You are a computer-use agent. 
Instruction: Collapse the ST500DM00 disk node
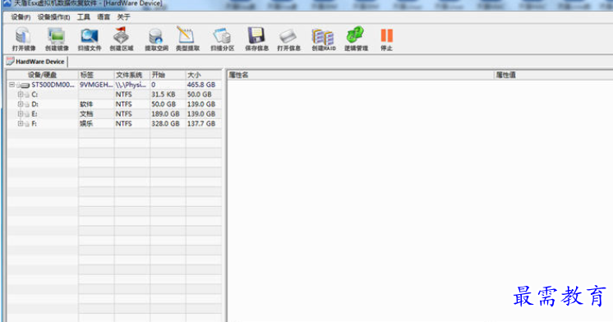click(x=12, y=85)
